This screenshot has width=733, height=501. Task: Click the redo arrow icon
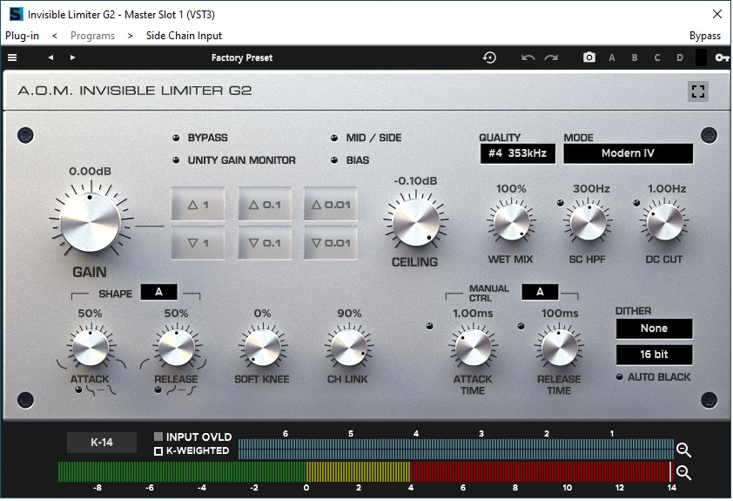pyautogui.click(x=551, y=58)
